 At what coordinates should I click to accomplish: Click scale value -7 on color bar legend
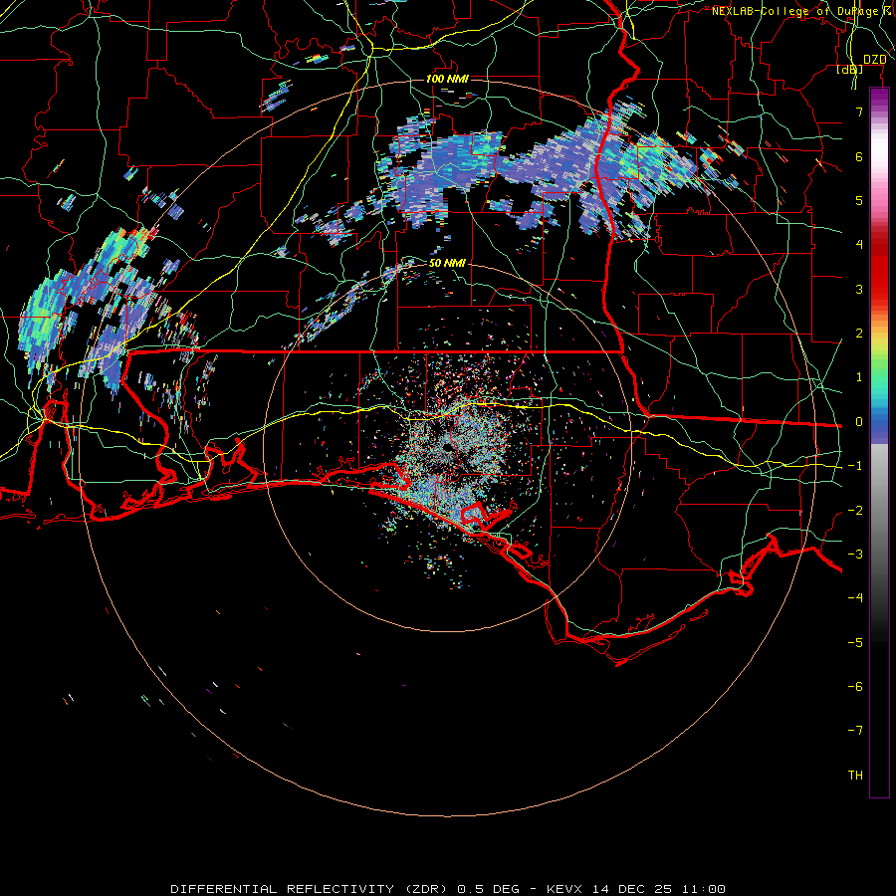[x=855, y=731]
